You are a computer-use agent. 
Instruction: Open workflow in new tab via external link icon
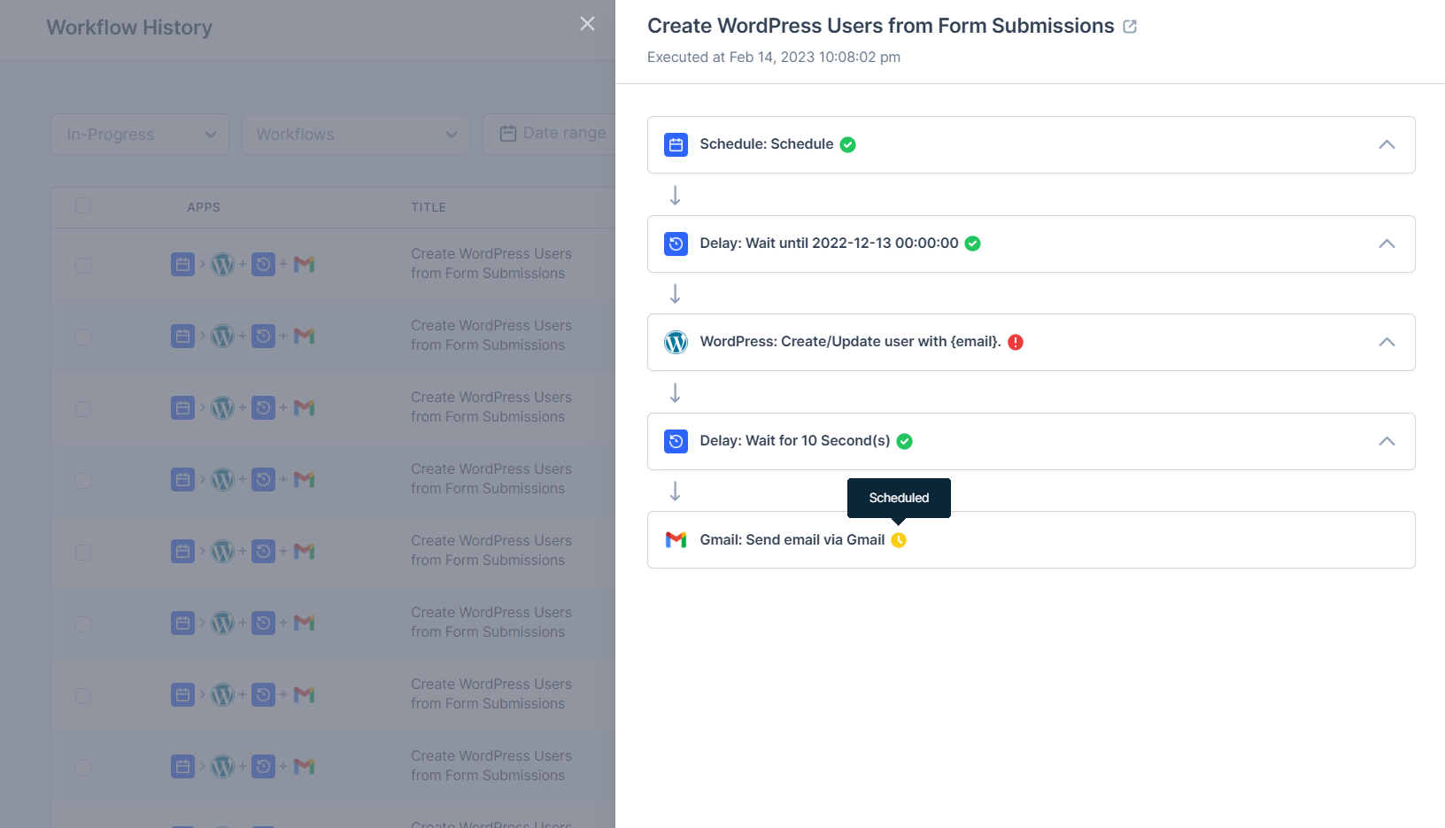click(1130, 27)
